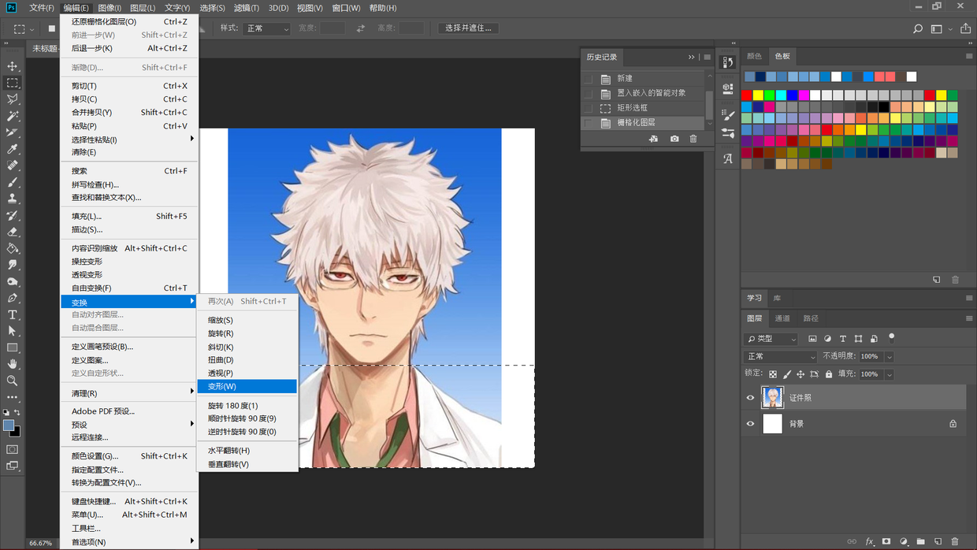Open the Character panel 'A' icon

tap(728, 158)
